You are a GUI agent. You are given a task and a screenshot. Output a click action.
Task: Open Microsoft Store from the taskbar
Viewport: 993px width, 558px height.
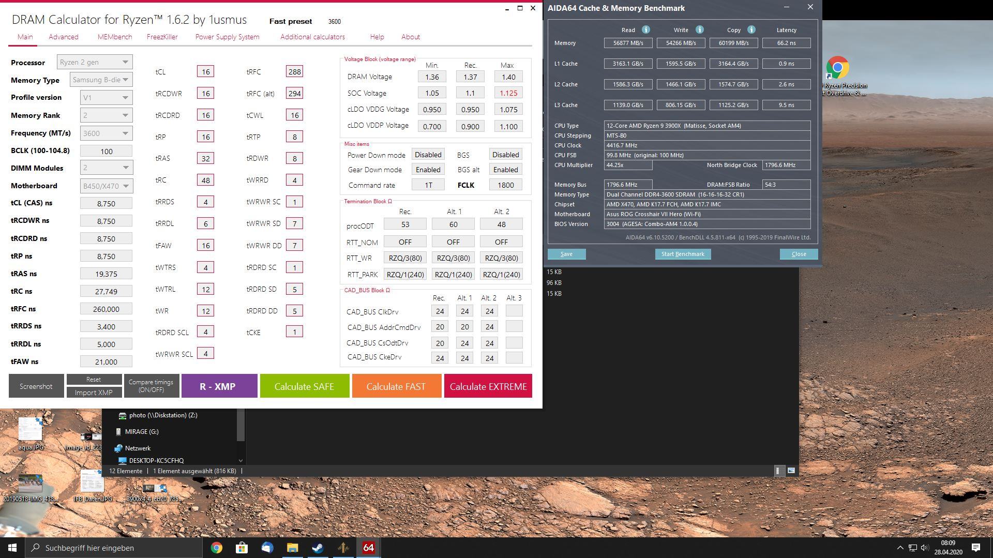tap(242, 548)
